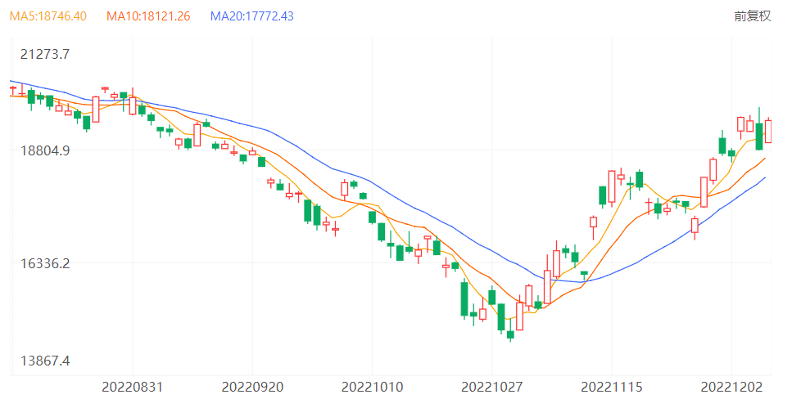Click the 13867.4 price axis label

(44, 361)
